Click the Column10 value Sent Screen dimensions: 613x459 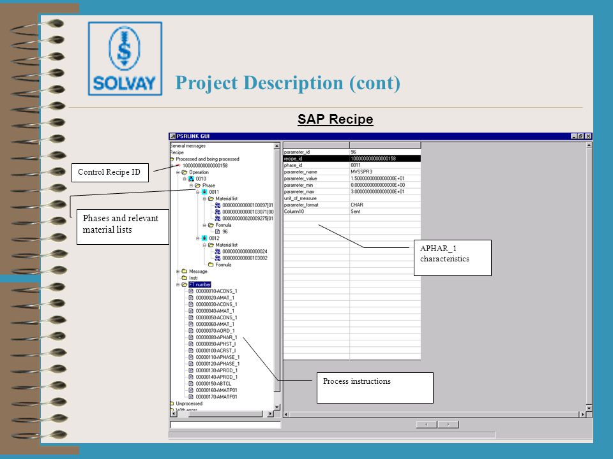point(356,212)
